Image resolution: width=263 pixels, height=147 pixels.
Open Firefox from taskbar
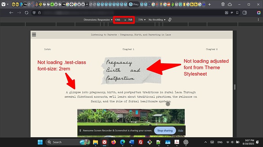tap(114, 142)
